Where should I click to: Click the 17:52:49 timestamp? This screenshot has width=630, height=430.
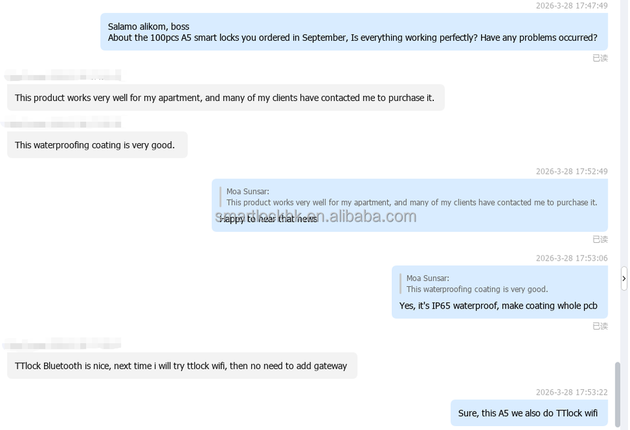point(572,171)
